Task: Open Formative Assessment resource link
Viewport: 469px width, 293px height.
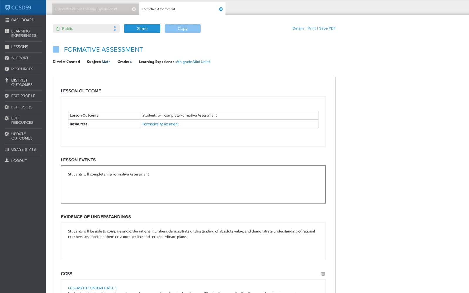Action: point(161,124)
